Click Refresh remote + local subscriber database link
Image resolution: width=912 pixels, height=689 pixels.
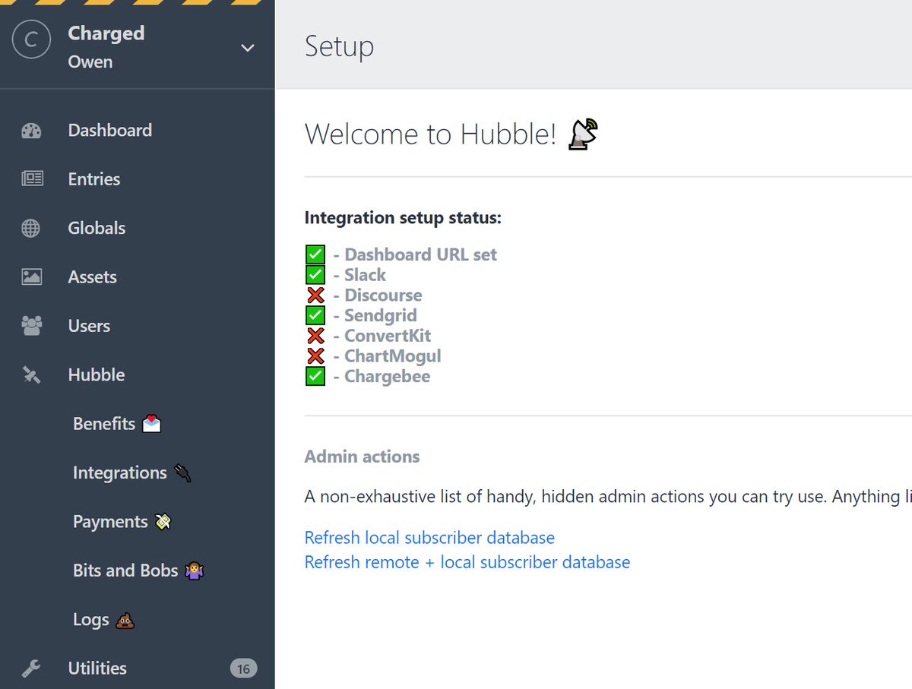[x=467, y=562]
